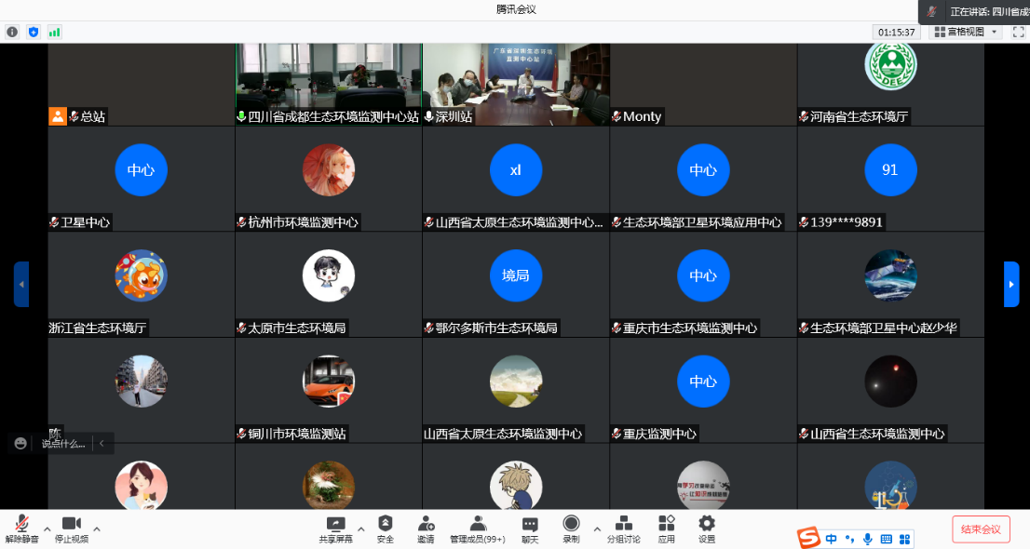
Task: Click the muted mic icon in the speaking indicator
Action: coord(931,11)
